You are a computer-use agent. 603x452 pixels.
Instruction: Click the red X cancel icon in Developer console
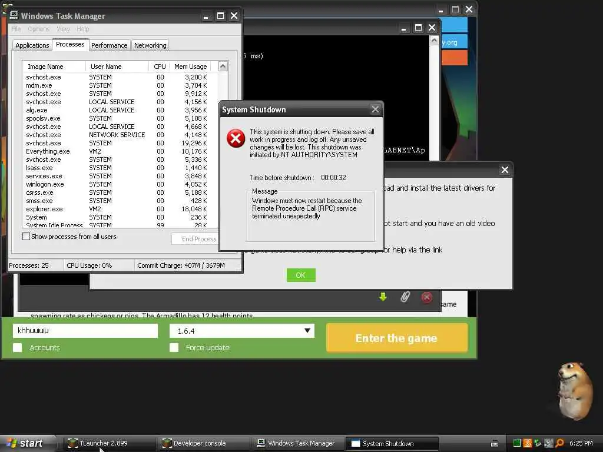coord(426,297)
